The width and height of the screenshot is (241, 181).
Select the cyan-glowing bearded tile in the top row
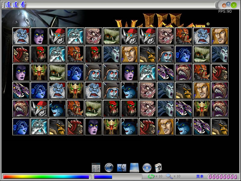click(75, 36)
